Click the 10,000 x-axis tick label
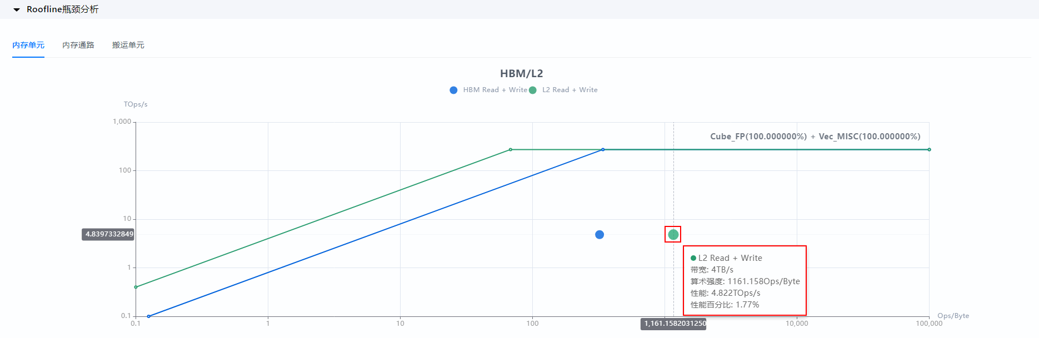 tap(797, 324)
